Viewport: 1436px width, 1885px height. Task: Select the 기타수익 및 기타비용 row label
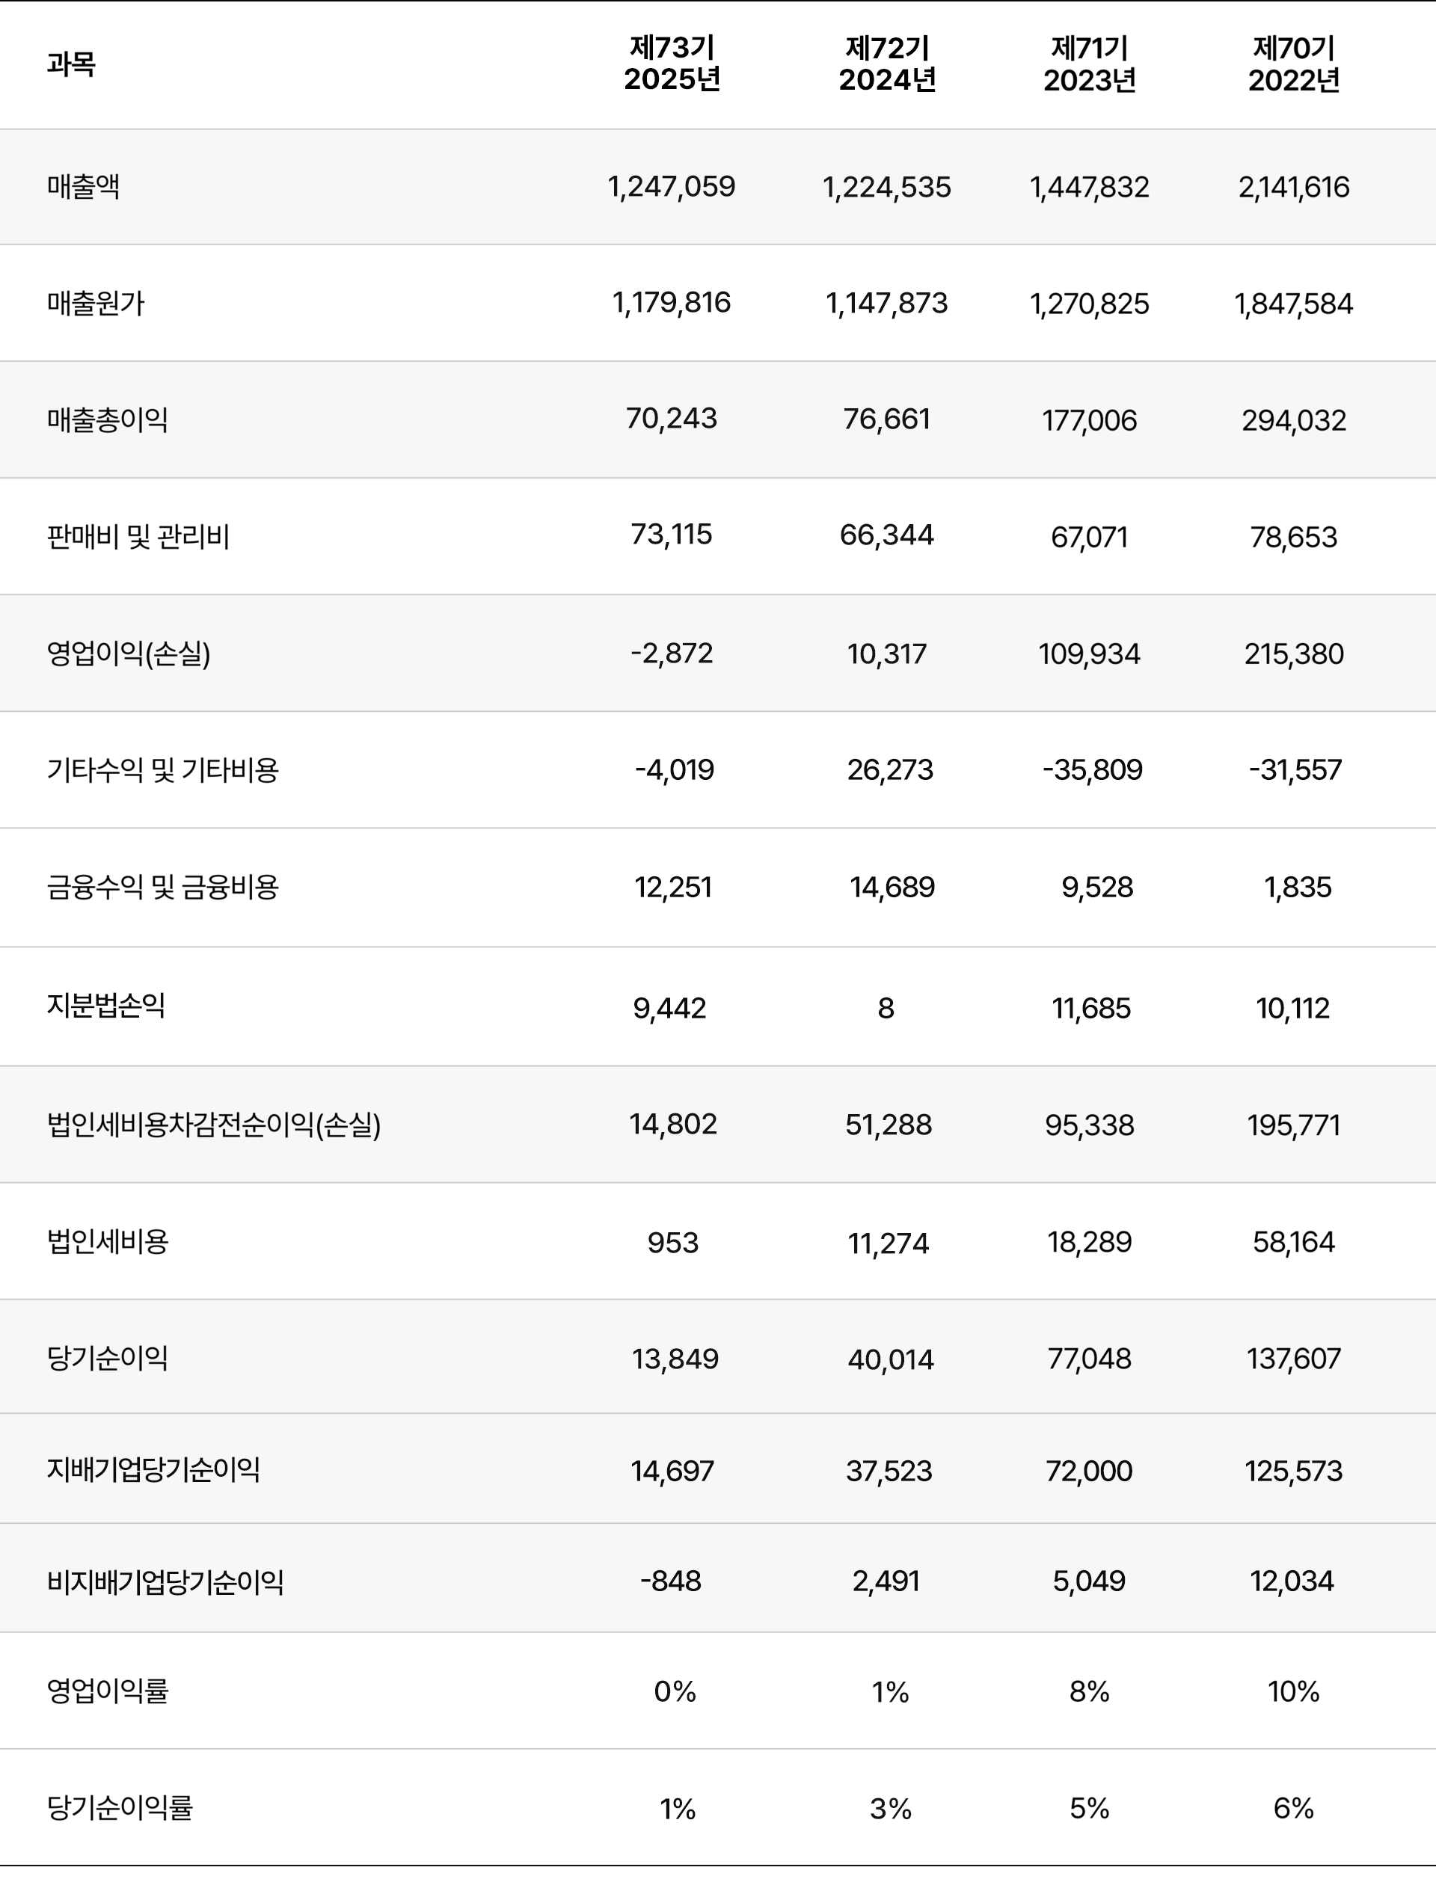pyautogui.click(x=162, y=770)
